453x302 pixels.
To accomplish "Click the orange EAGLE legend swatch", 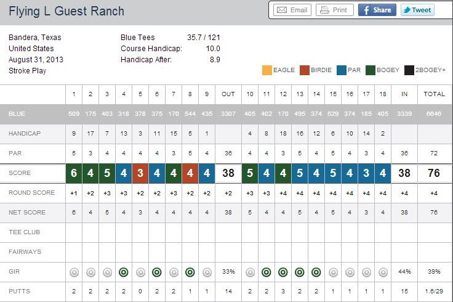I will 267,70.
